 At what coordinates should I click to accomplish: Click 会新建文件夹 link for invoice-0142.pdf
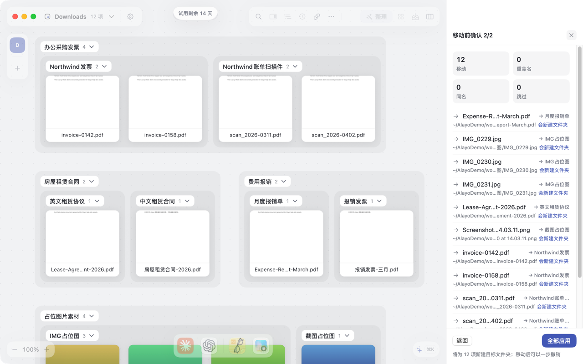(554, 261)
